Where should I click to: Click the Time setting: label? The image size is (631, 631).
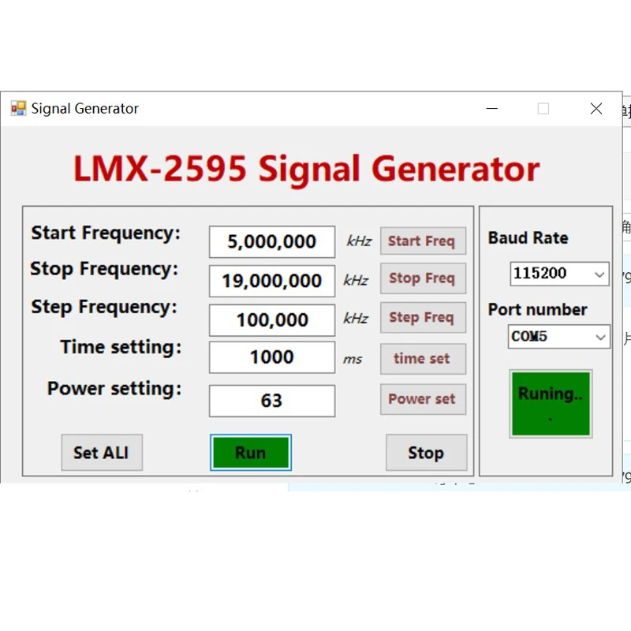point(121,348)
